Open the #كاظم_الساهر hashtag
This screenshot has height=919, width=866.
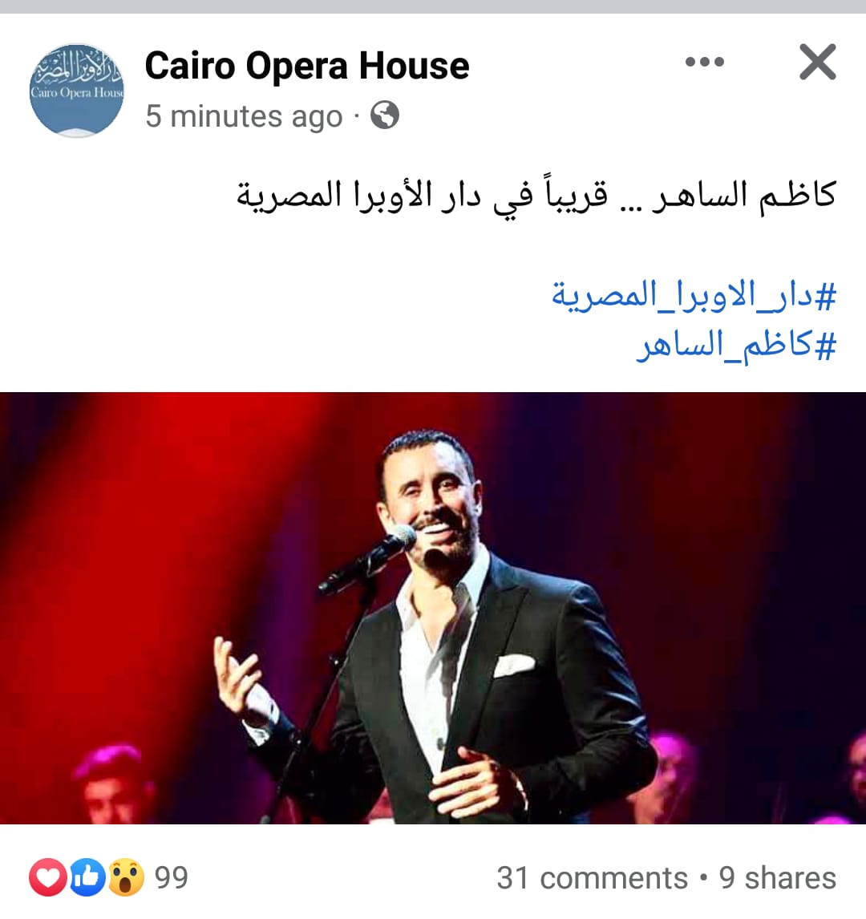click(x=736, y=345)
